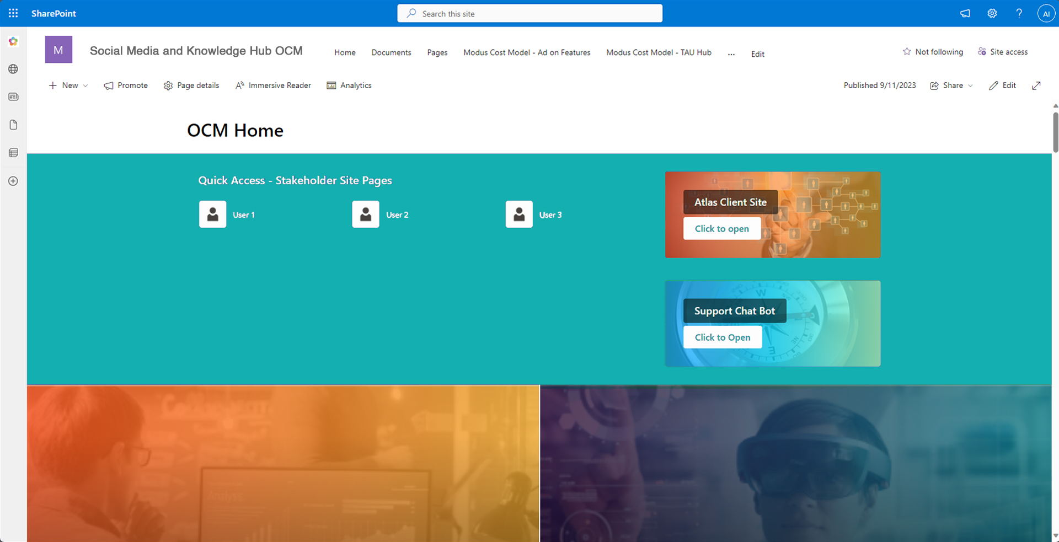Go to the Documents navigation tab
This screenshot has height=542, width=1059.
coord(391,52)
